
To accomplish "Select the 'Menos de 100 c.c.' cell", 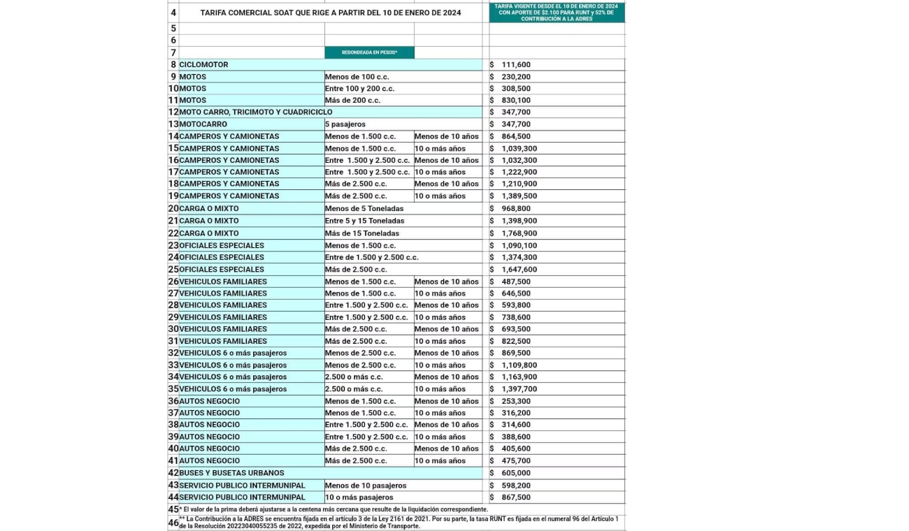I will click(x=403, y=77).
